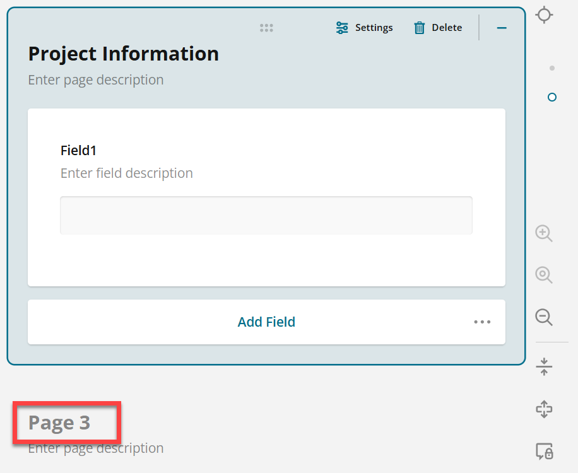The image size is (578, 473).
Task: Edit the Page 3 title
Action: [x=59, y=423]
